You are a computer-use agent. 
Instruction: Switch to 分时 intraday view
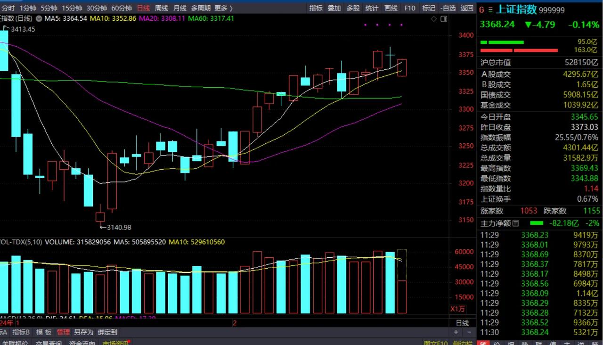[8, 8]
